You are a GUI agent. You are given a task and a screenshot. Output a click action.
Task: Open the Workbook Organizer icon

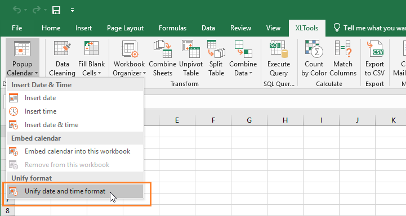pos(130,48)
